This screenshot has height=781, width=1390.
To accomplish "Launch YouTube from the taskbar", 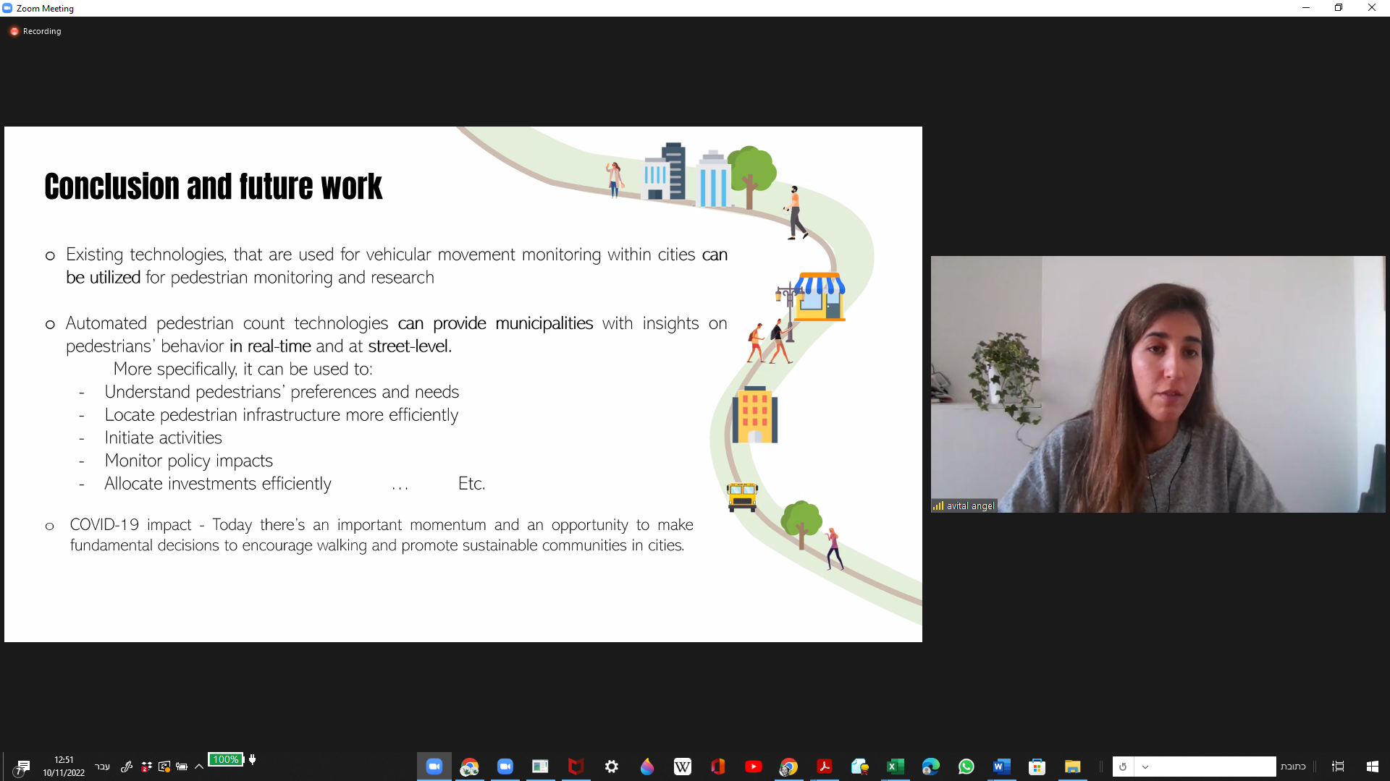I will point(753,767).
